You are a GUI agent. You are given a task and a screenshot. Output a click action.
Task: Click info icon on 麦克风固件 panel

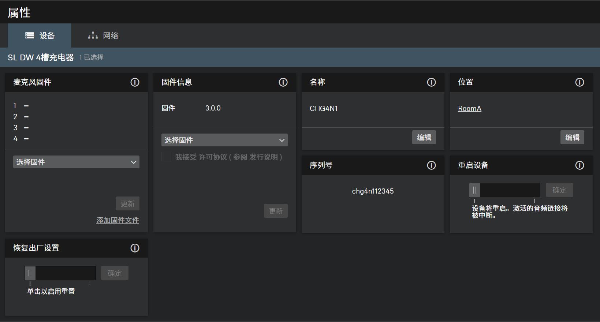pos(135,82)
